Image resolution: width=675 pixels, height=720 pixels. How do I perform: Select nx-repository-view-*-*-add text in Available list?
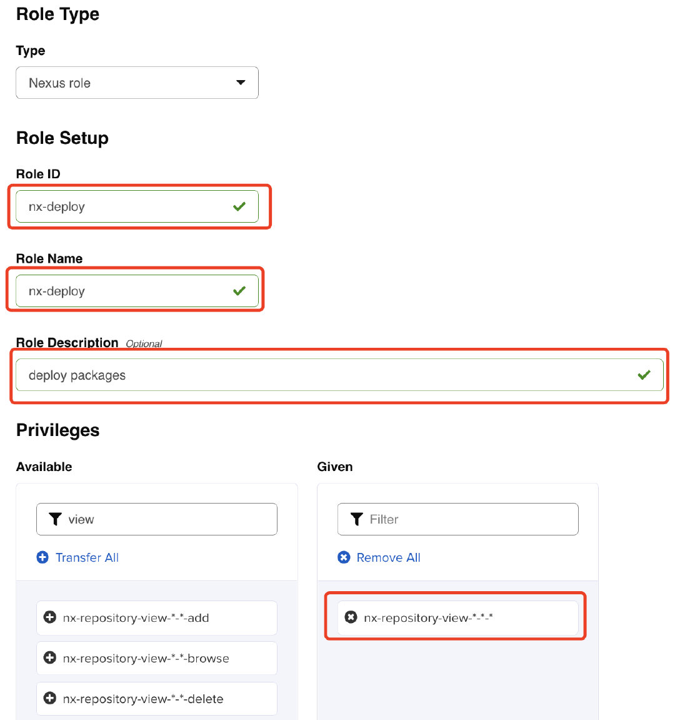point(136,618)
